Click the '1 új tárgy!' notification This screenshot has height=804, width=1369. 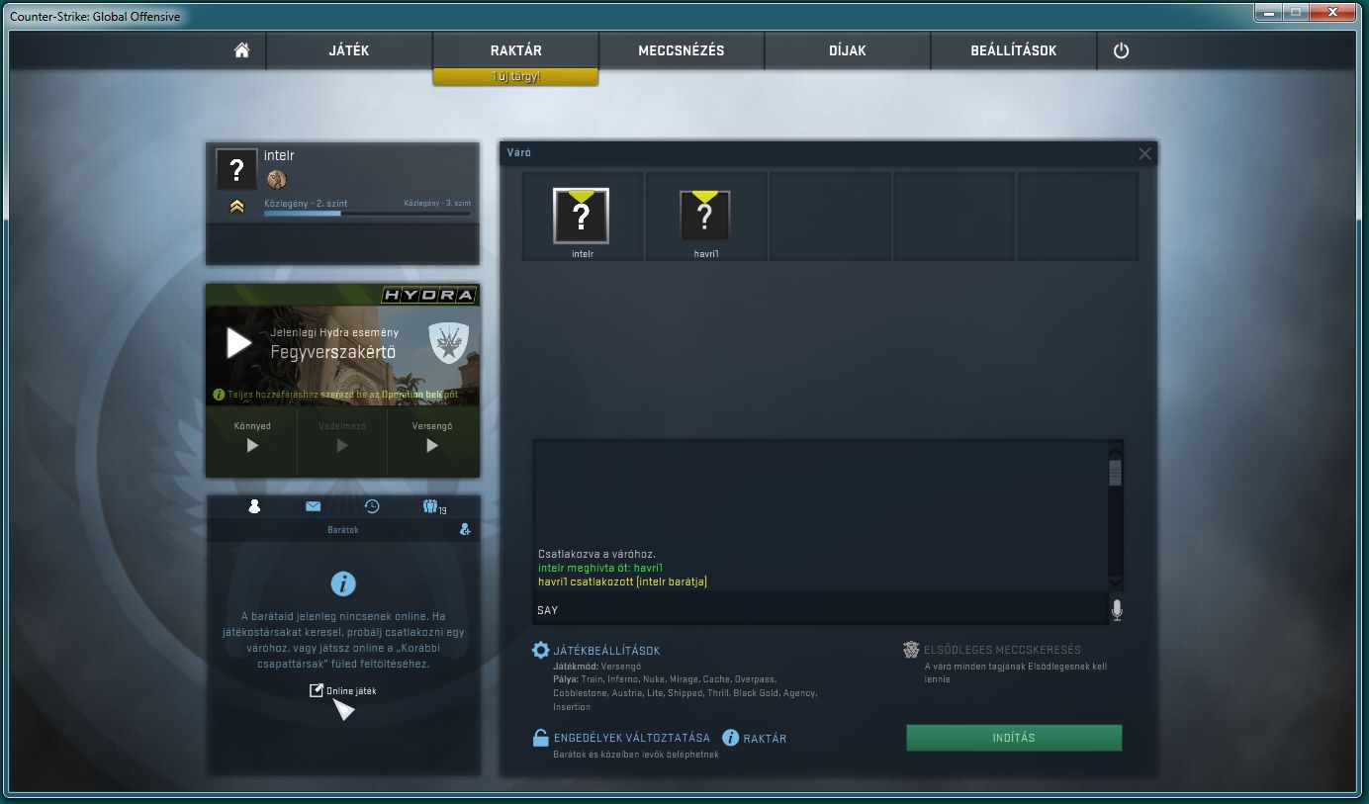coord(515,76)
